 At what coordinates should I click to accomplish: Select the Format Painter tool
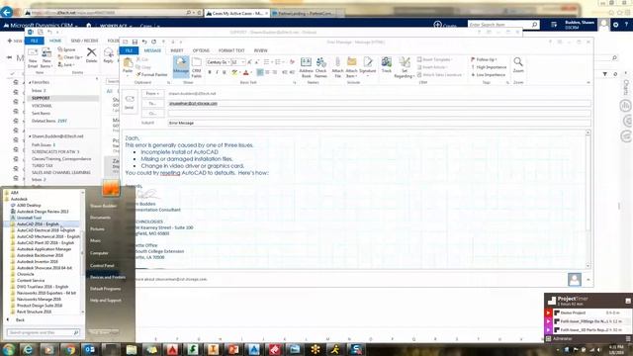(151, 75)
